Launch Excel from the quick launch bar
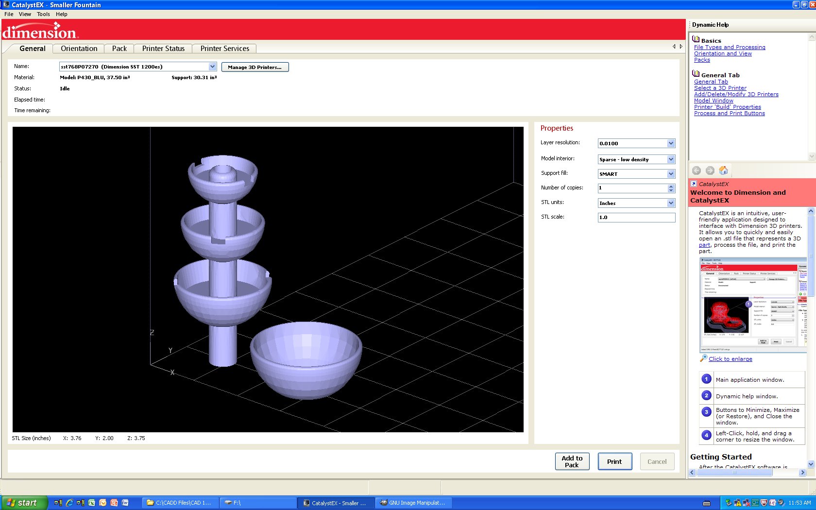The width and height of the screenshot is (816, 510). (x=91, y=503)
